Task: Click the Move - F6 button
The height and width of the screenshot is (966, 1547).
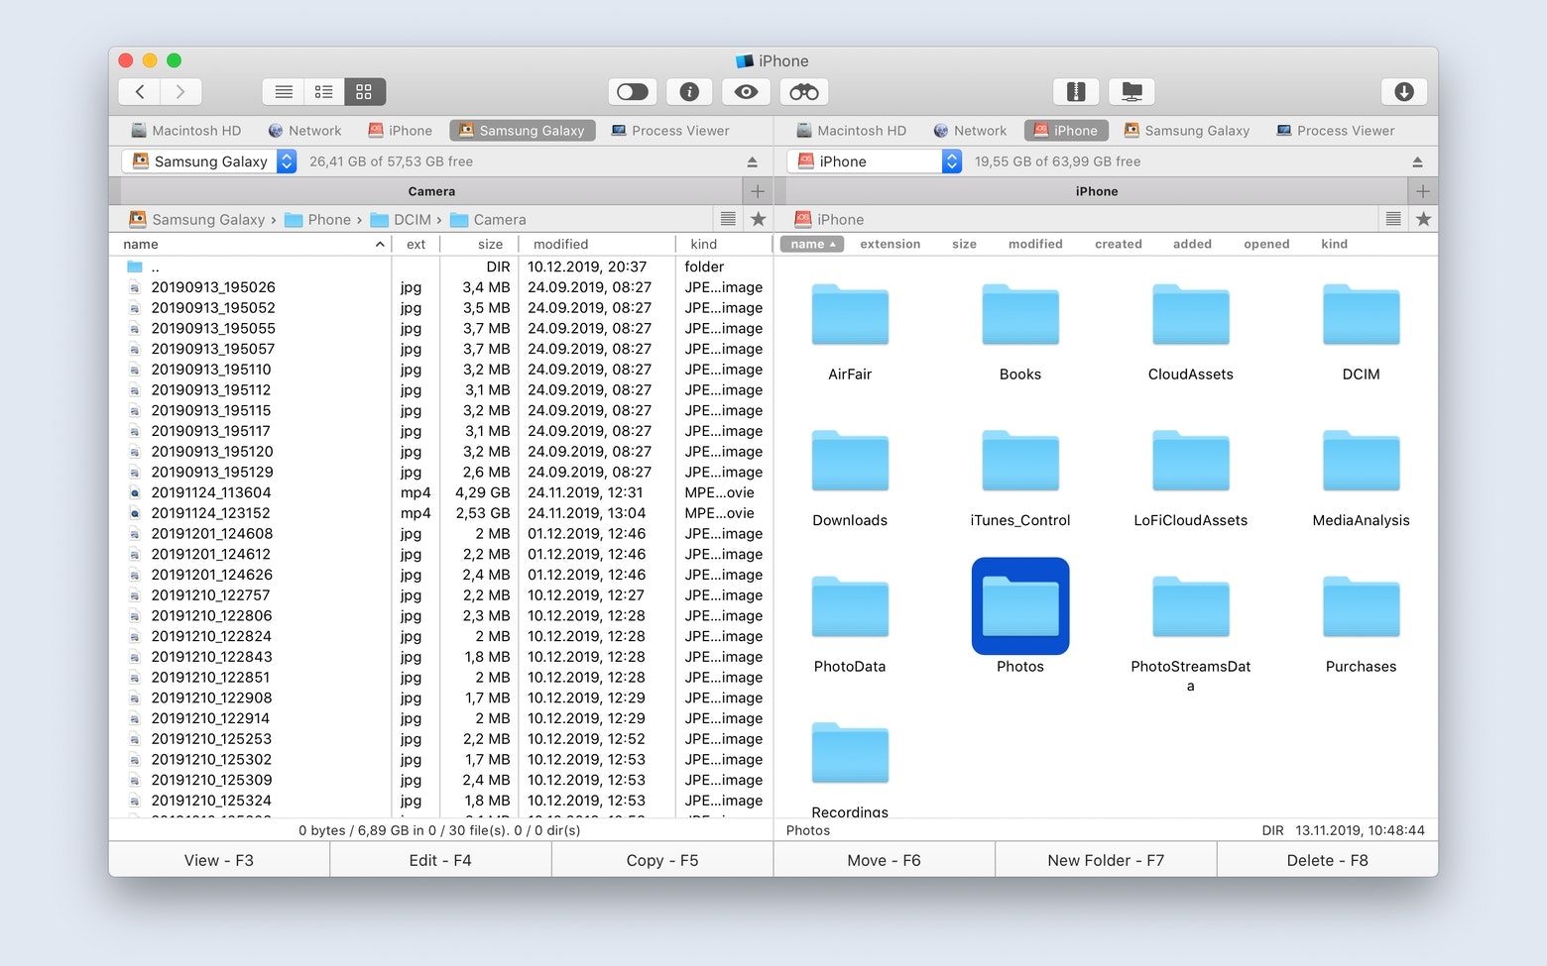Action: (885, 860)
